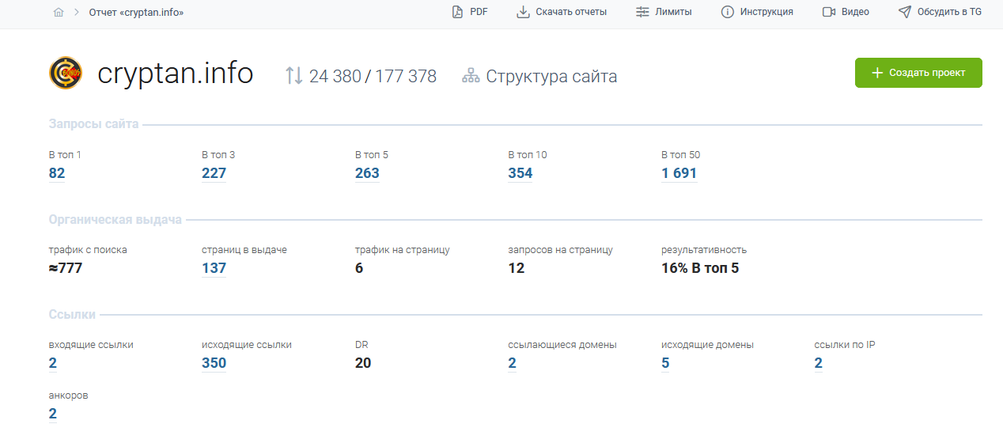Click the download arrow icon
The width and height of the screenshot is (1003, 439).
(523, 12)
